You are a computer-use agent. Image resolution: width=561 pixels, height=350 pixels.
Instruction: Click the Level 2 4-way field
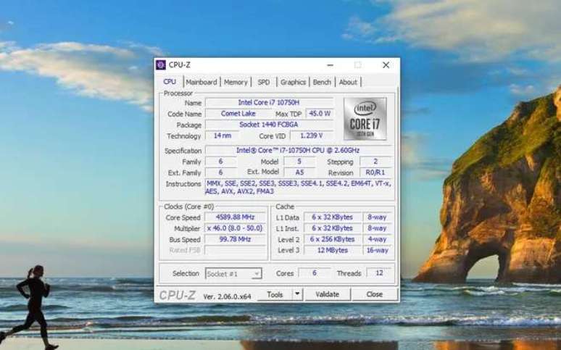tap(378, 239)
